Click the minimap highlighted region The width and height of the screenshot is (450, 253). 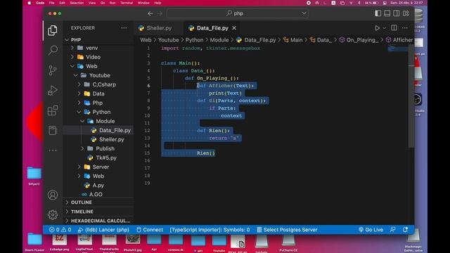click(397, 49)
